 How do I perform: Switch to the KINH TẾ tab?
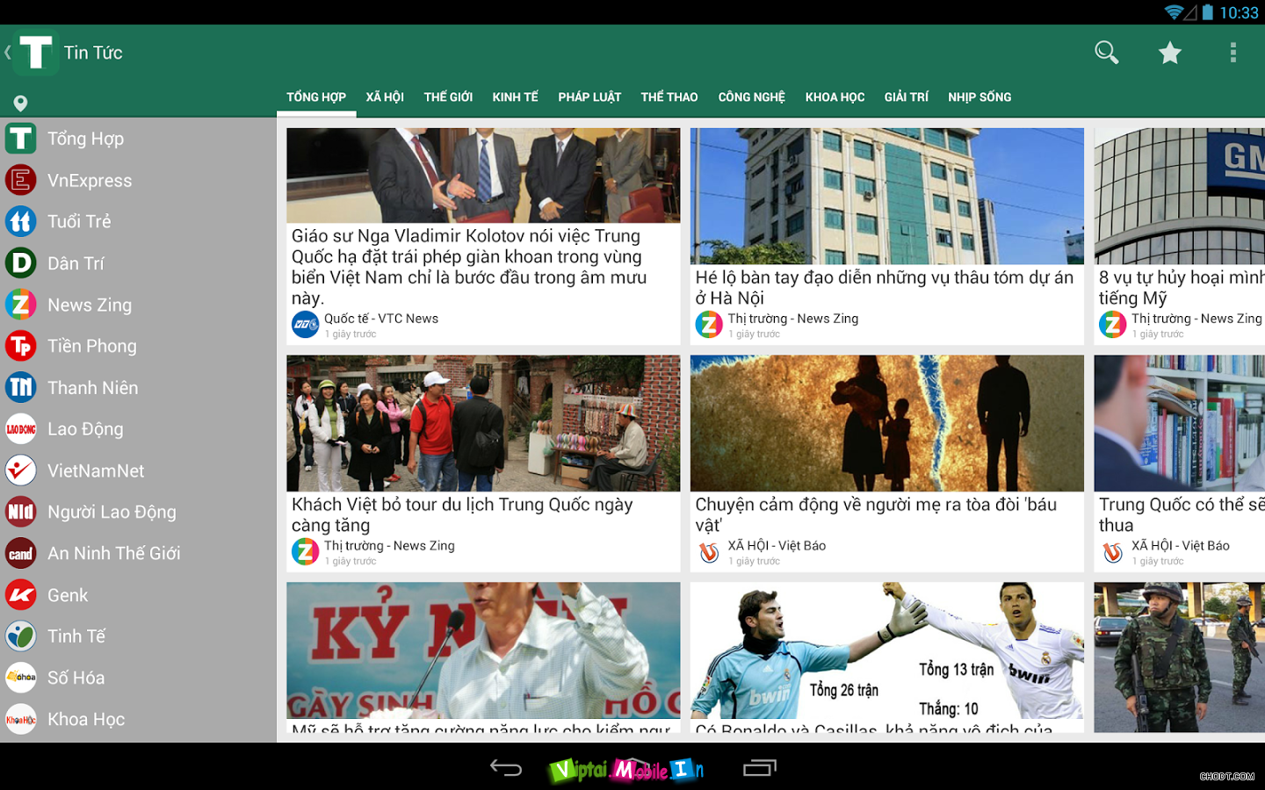516,97
